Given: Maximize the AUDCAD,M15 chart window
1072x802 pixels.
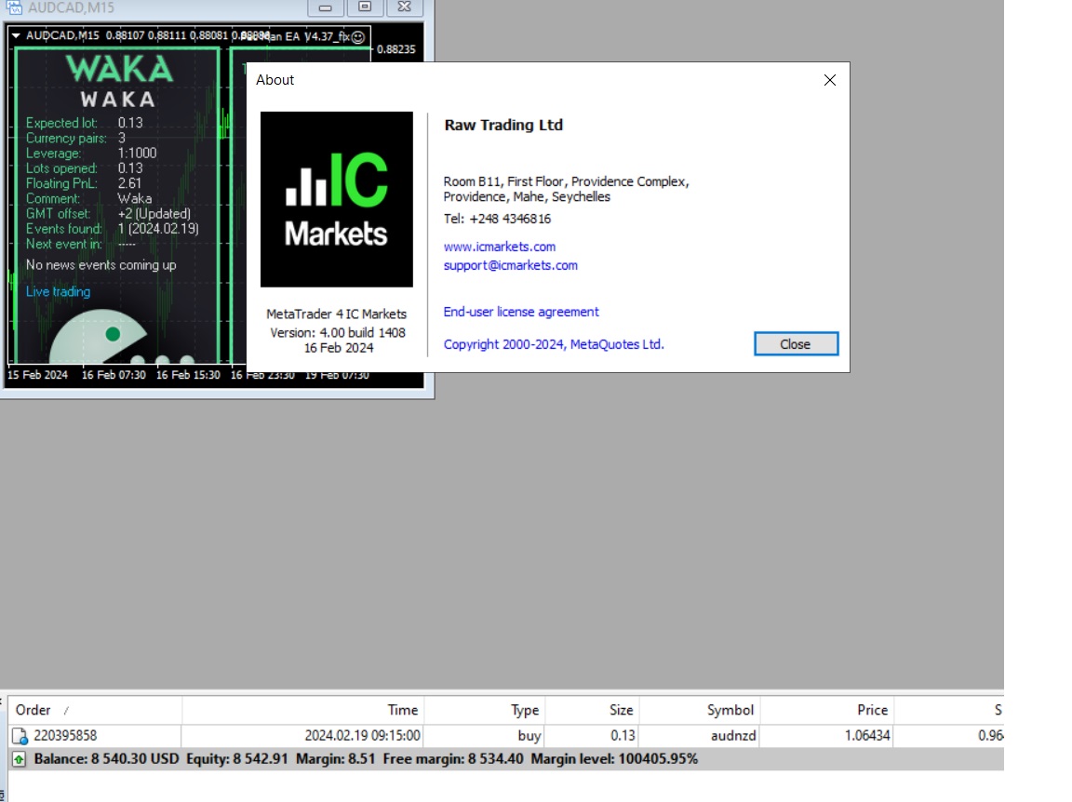Looking at the screenshot, I should [x=365, y=7].
